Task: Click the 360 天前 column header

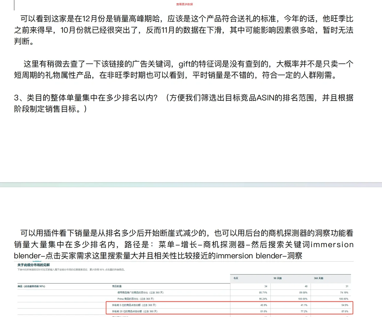Action: [318, 278]
